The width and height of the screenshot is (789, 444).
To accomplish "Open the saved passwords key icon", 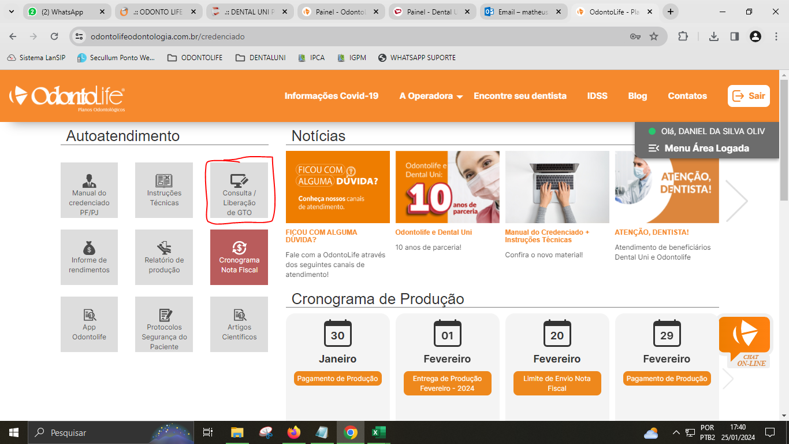I will point(635,36).
